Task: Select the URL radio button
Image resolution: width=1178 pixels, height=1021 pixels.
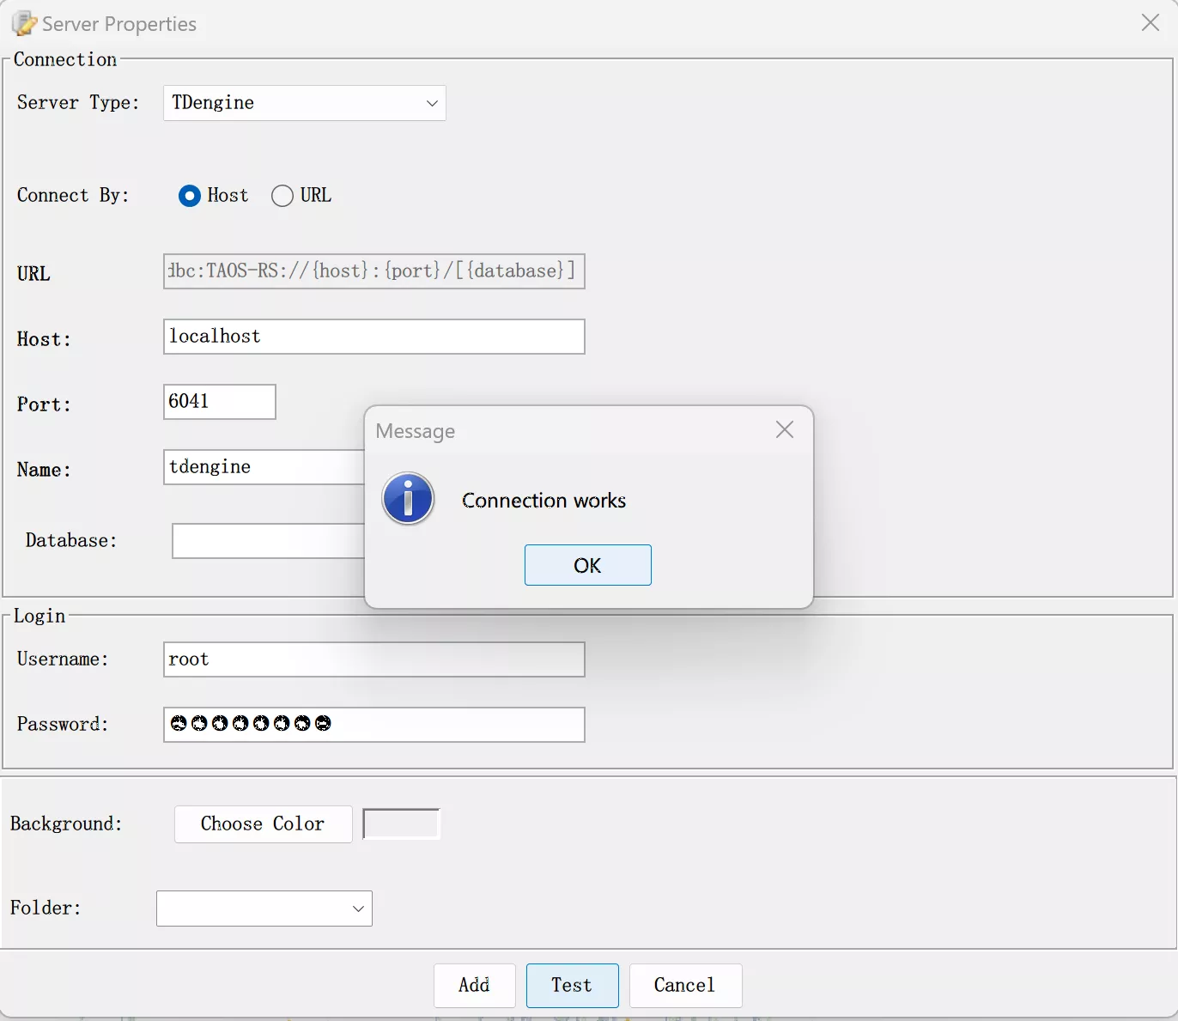Action: pos(282,196)
